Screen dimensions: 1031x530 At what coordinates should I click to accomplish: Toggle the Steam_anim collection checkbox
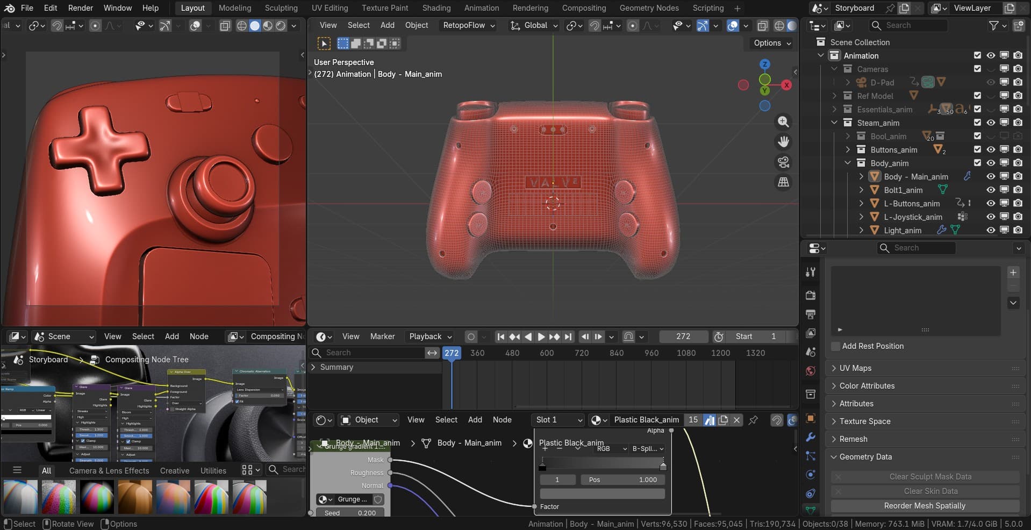coord(977,123)
